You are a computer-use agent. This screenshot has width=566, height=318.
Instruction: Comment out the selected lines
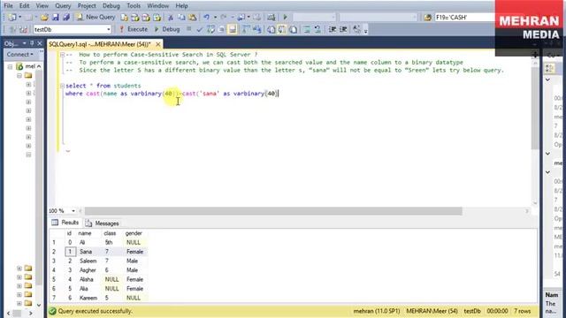click(307, 29)
